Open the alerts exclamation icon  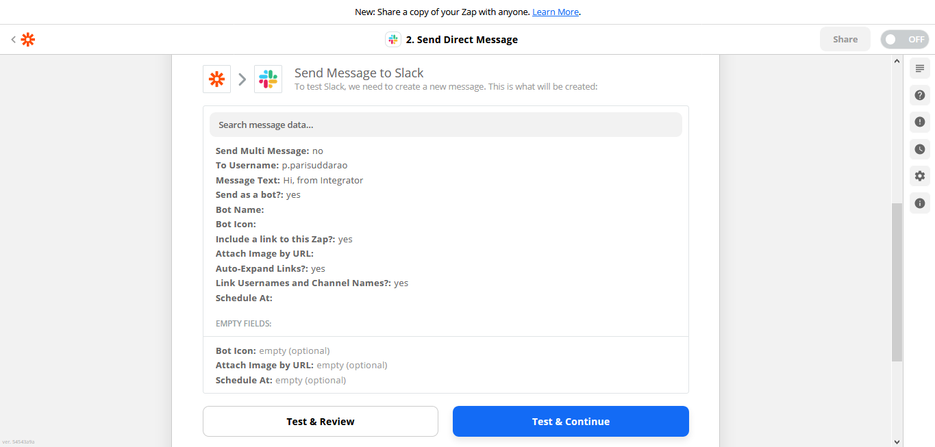tap(919, 122)
